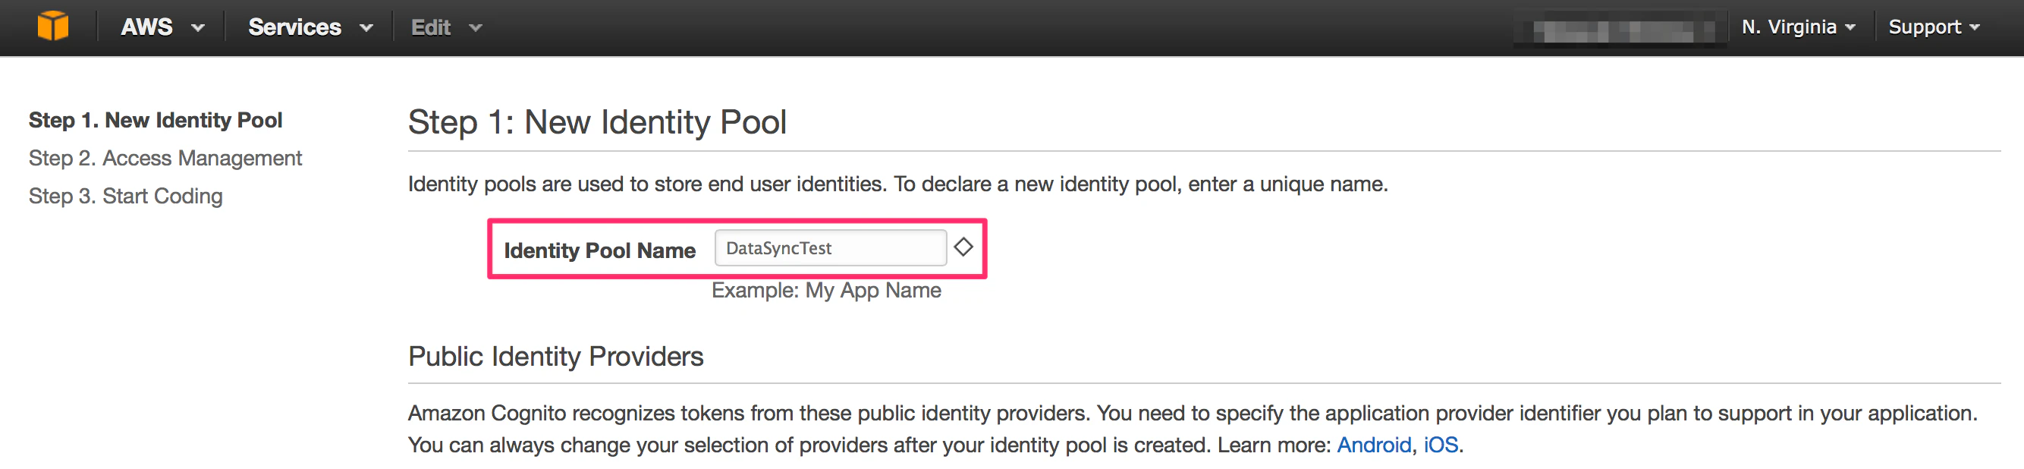Open the iOS learn more link
Viewport: 2024px width, 469px height.
[1441, 445]
